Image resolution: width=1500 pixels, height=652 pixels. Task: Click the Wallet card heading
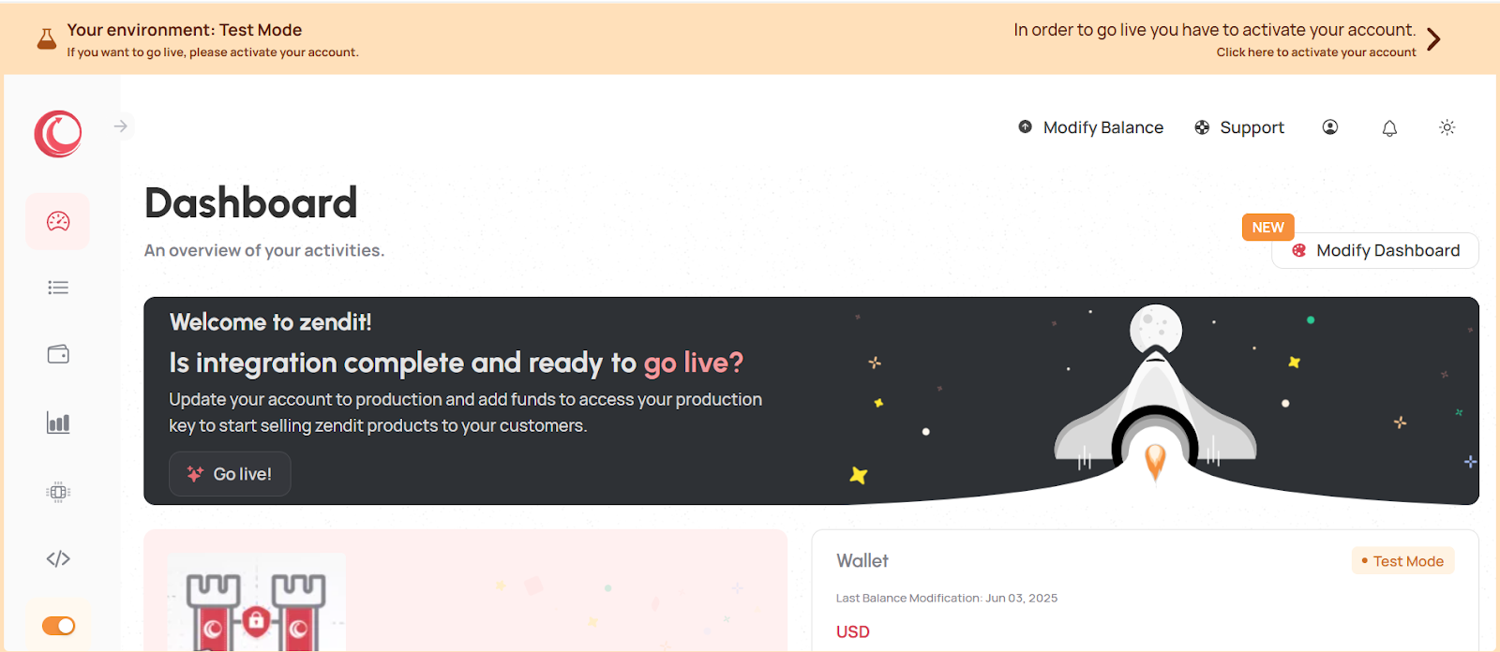(x=862, y=560)
